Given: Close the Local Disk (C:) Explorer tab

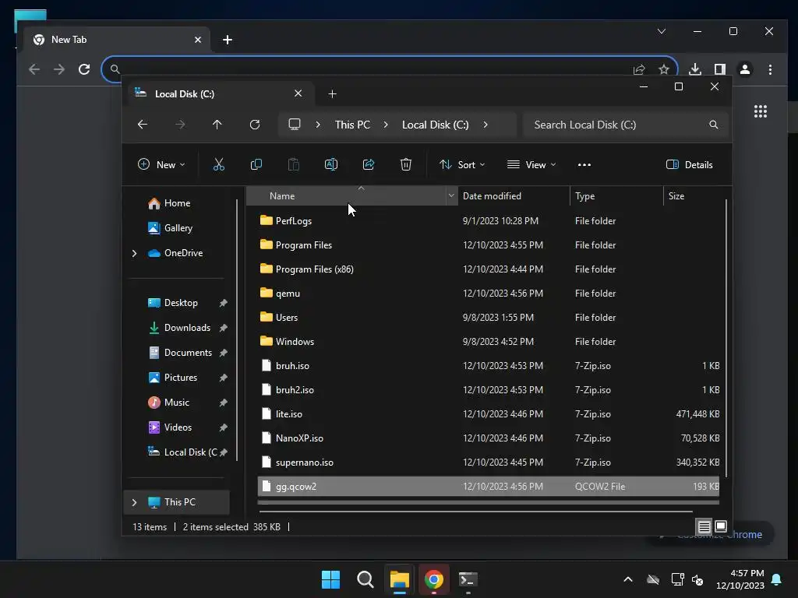Looking at the screenshot, I should [298, 93].
